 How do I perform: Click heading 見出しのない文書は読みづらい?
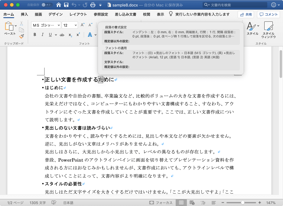[77, 128]
